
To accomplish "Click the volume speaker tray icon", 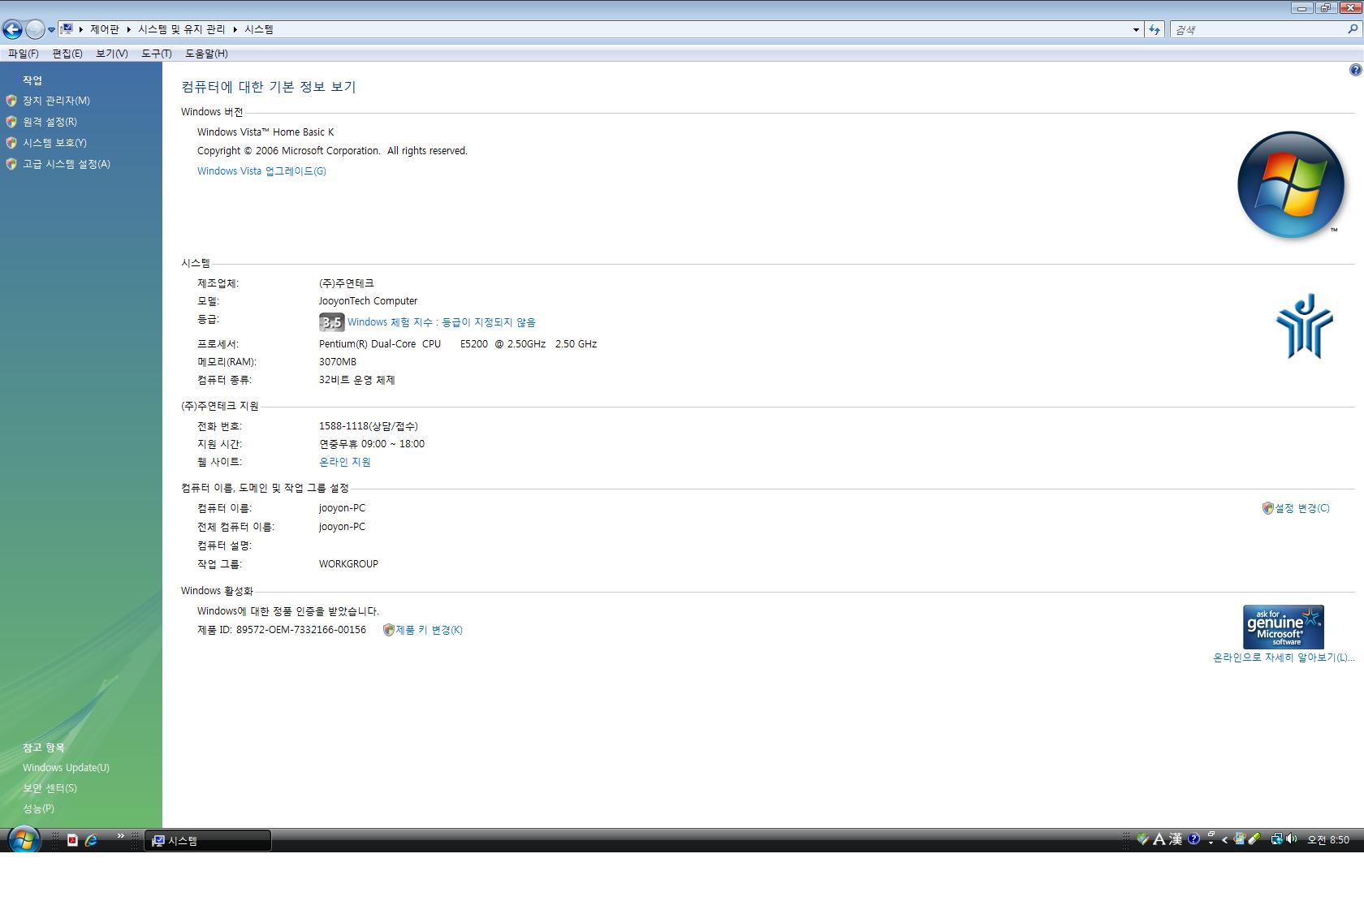I will point(1292,839).
